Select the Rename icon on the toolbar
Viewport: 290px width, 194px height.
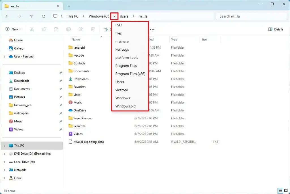tap(68, 29)
